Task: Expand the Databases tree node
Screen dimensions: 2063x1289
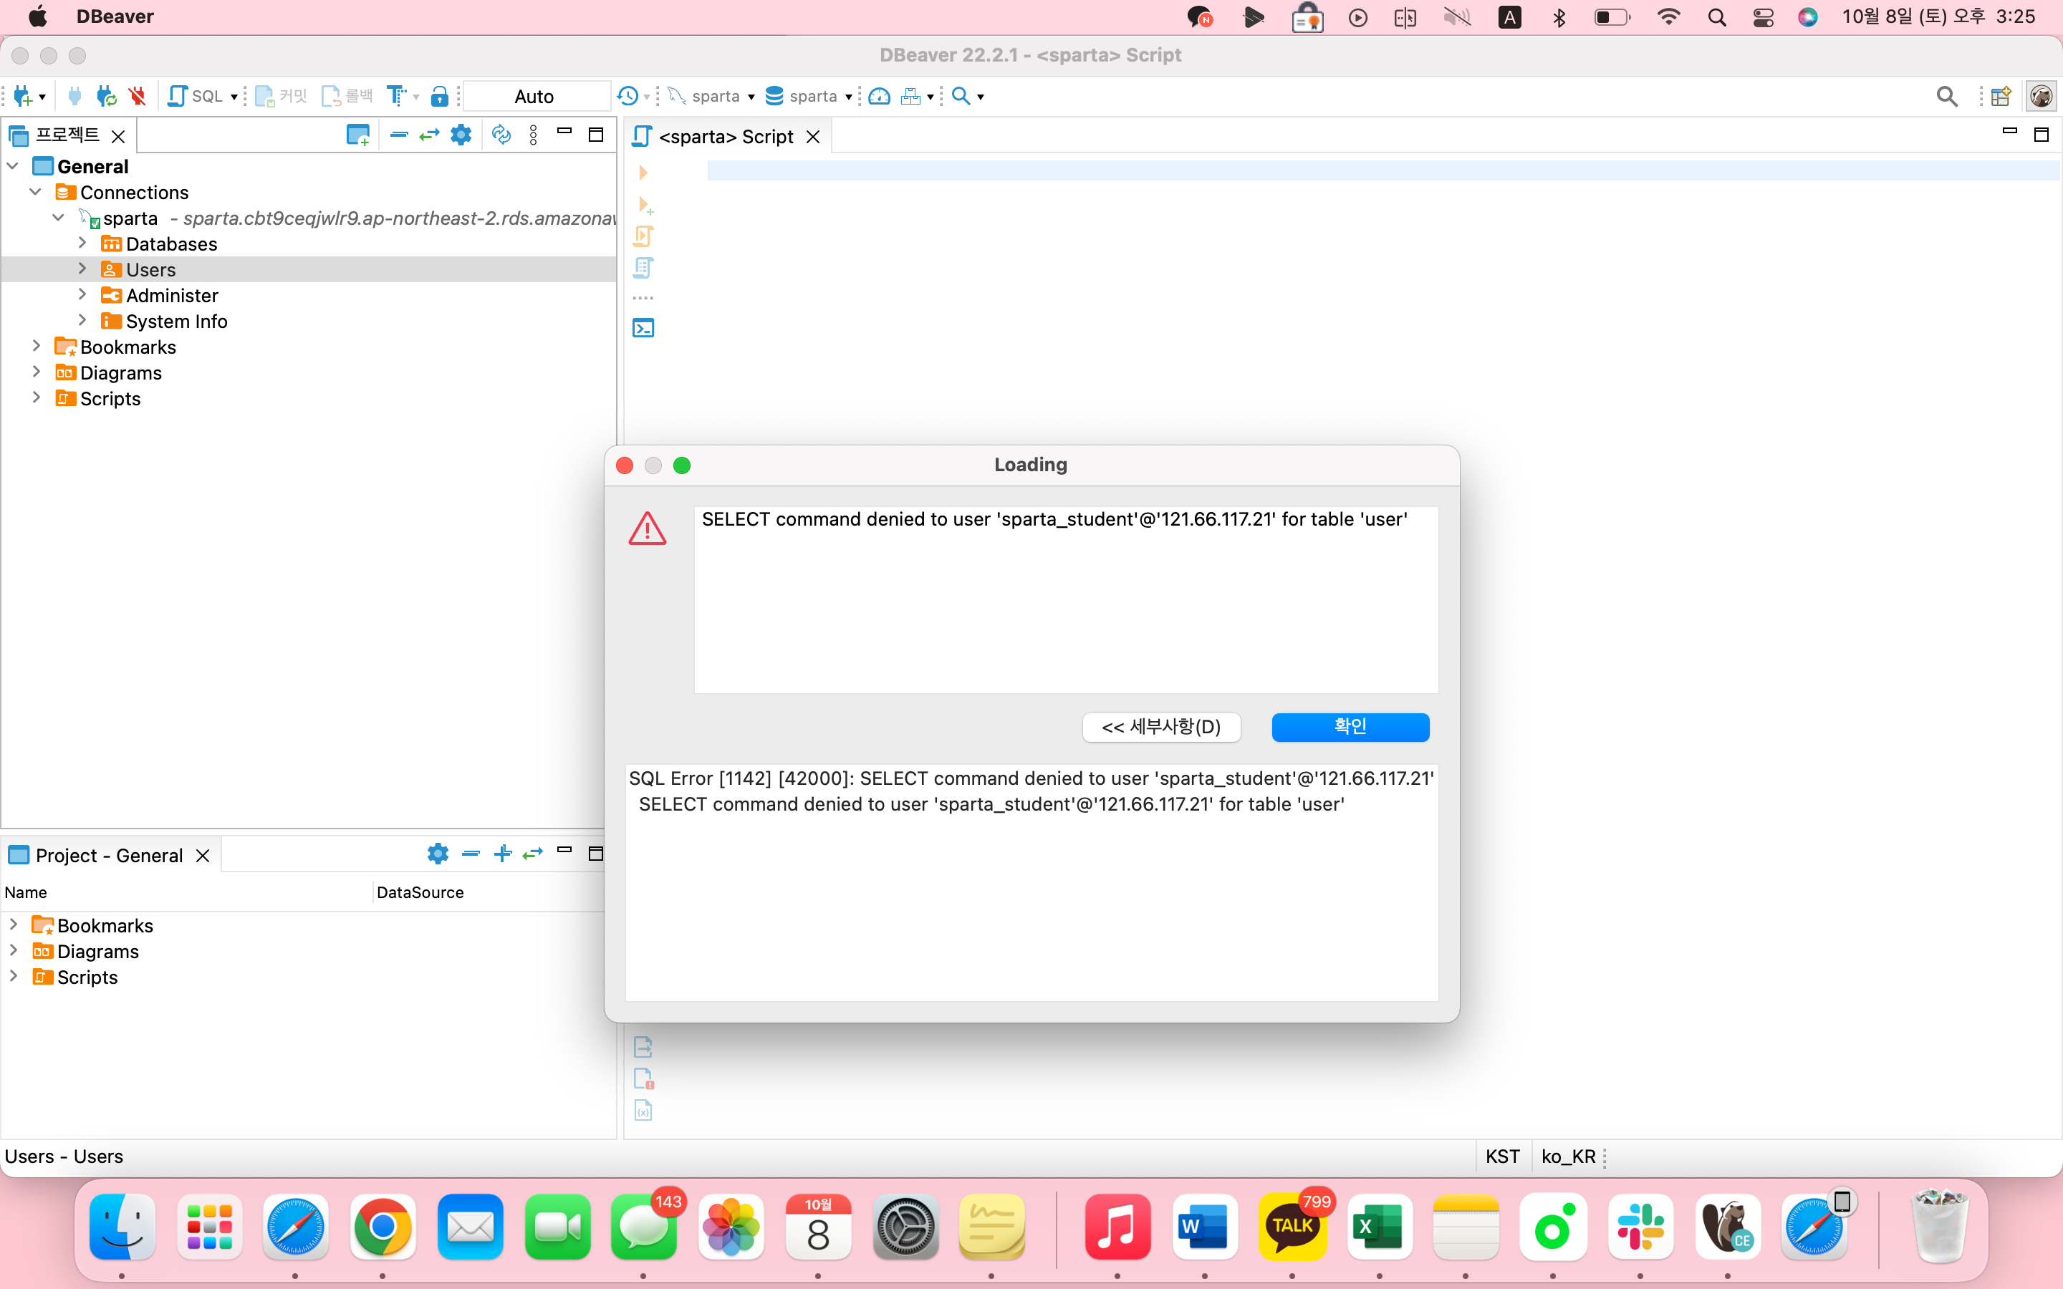Action: 82,243
